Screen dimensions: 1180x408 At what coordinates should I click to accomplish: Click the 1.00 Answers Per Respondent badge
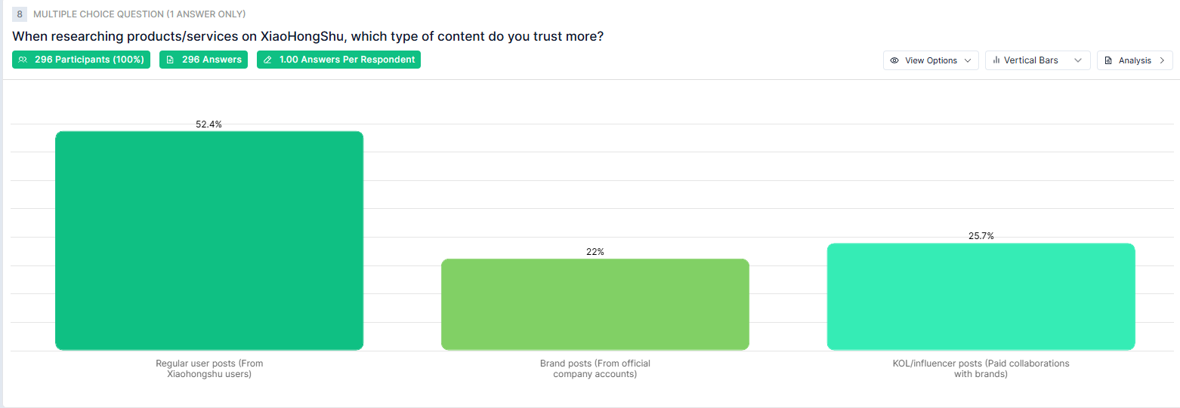coord(339,60)
